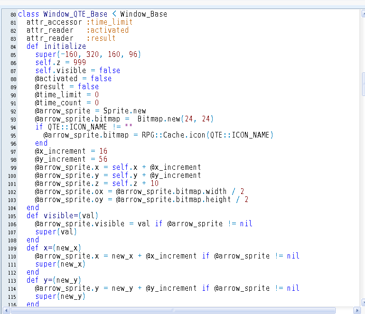
Task: Click line number 95 in the gutter
Action: 13,136
